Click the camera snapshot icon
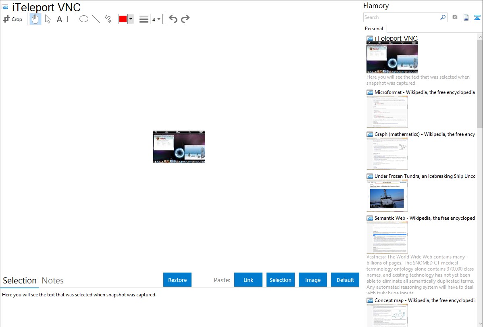 455,17
